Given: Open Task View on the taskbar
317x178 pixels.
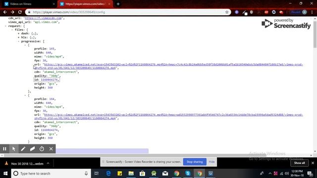Looking at the screenshot, I should [x=97, y=174].
